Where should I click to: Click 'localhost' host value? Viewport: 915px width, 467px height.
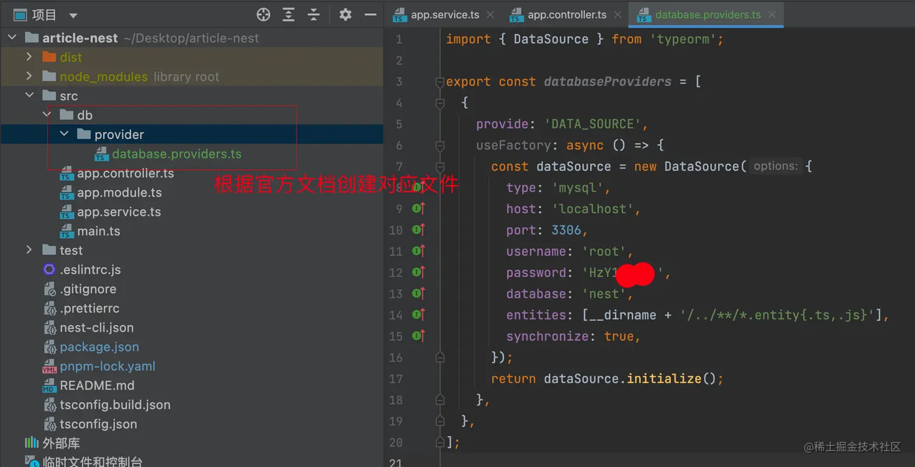[x=592, y=209]
